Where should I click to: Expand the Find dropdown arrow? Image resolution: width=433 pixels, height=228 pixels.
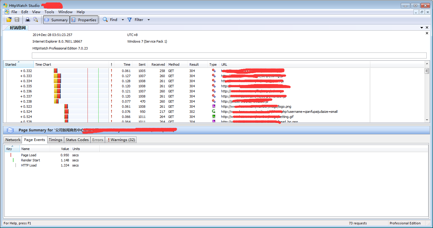123,20
